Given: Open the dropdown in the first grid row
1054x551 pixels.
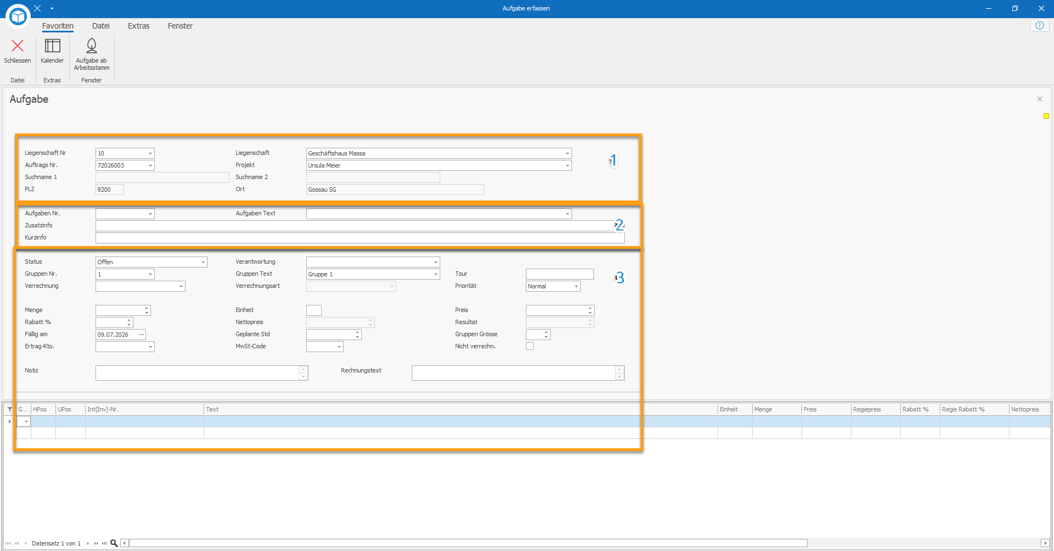Looking at the screenshot, I should 26,421.
